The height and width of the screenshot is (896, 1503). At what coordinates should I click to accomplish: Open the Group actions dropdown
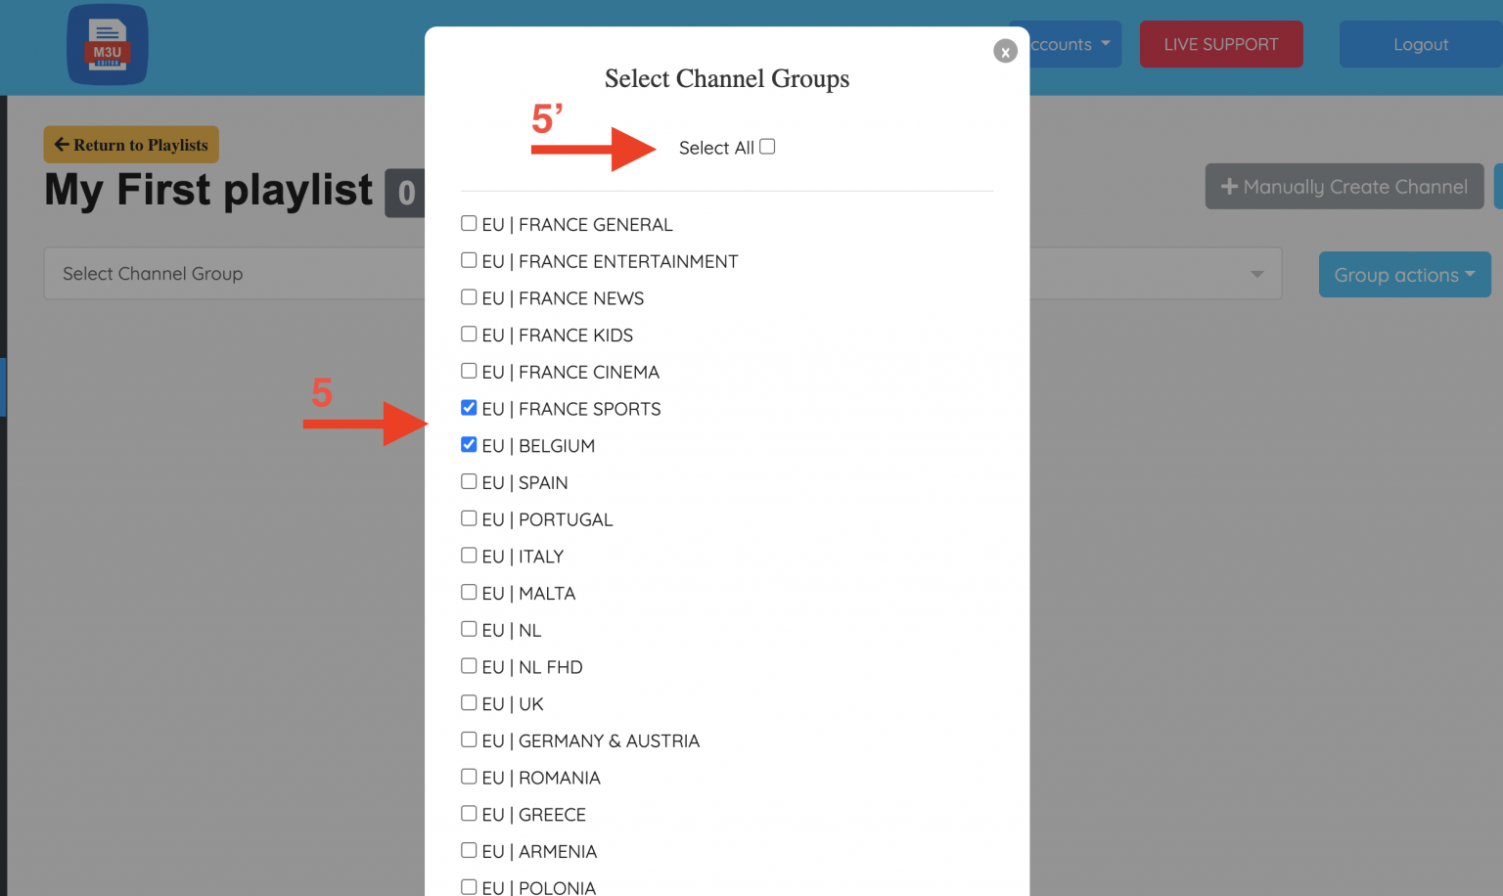[x=1403, y=275]
